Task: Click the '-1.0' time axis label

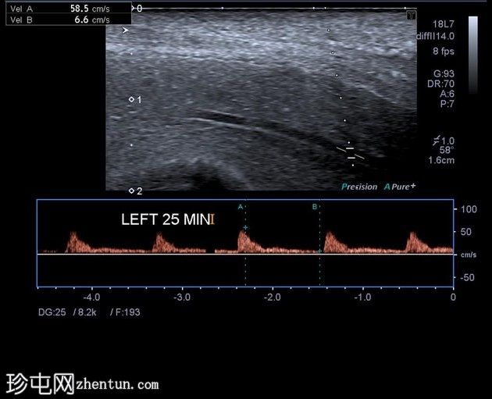Action: (362, 297)
